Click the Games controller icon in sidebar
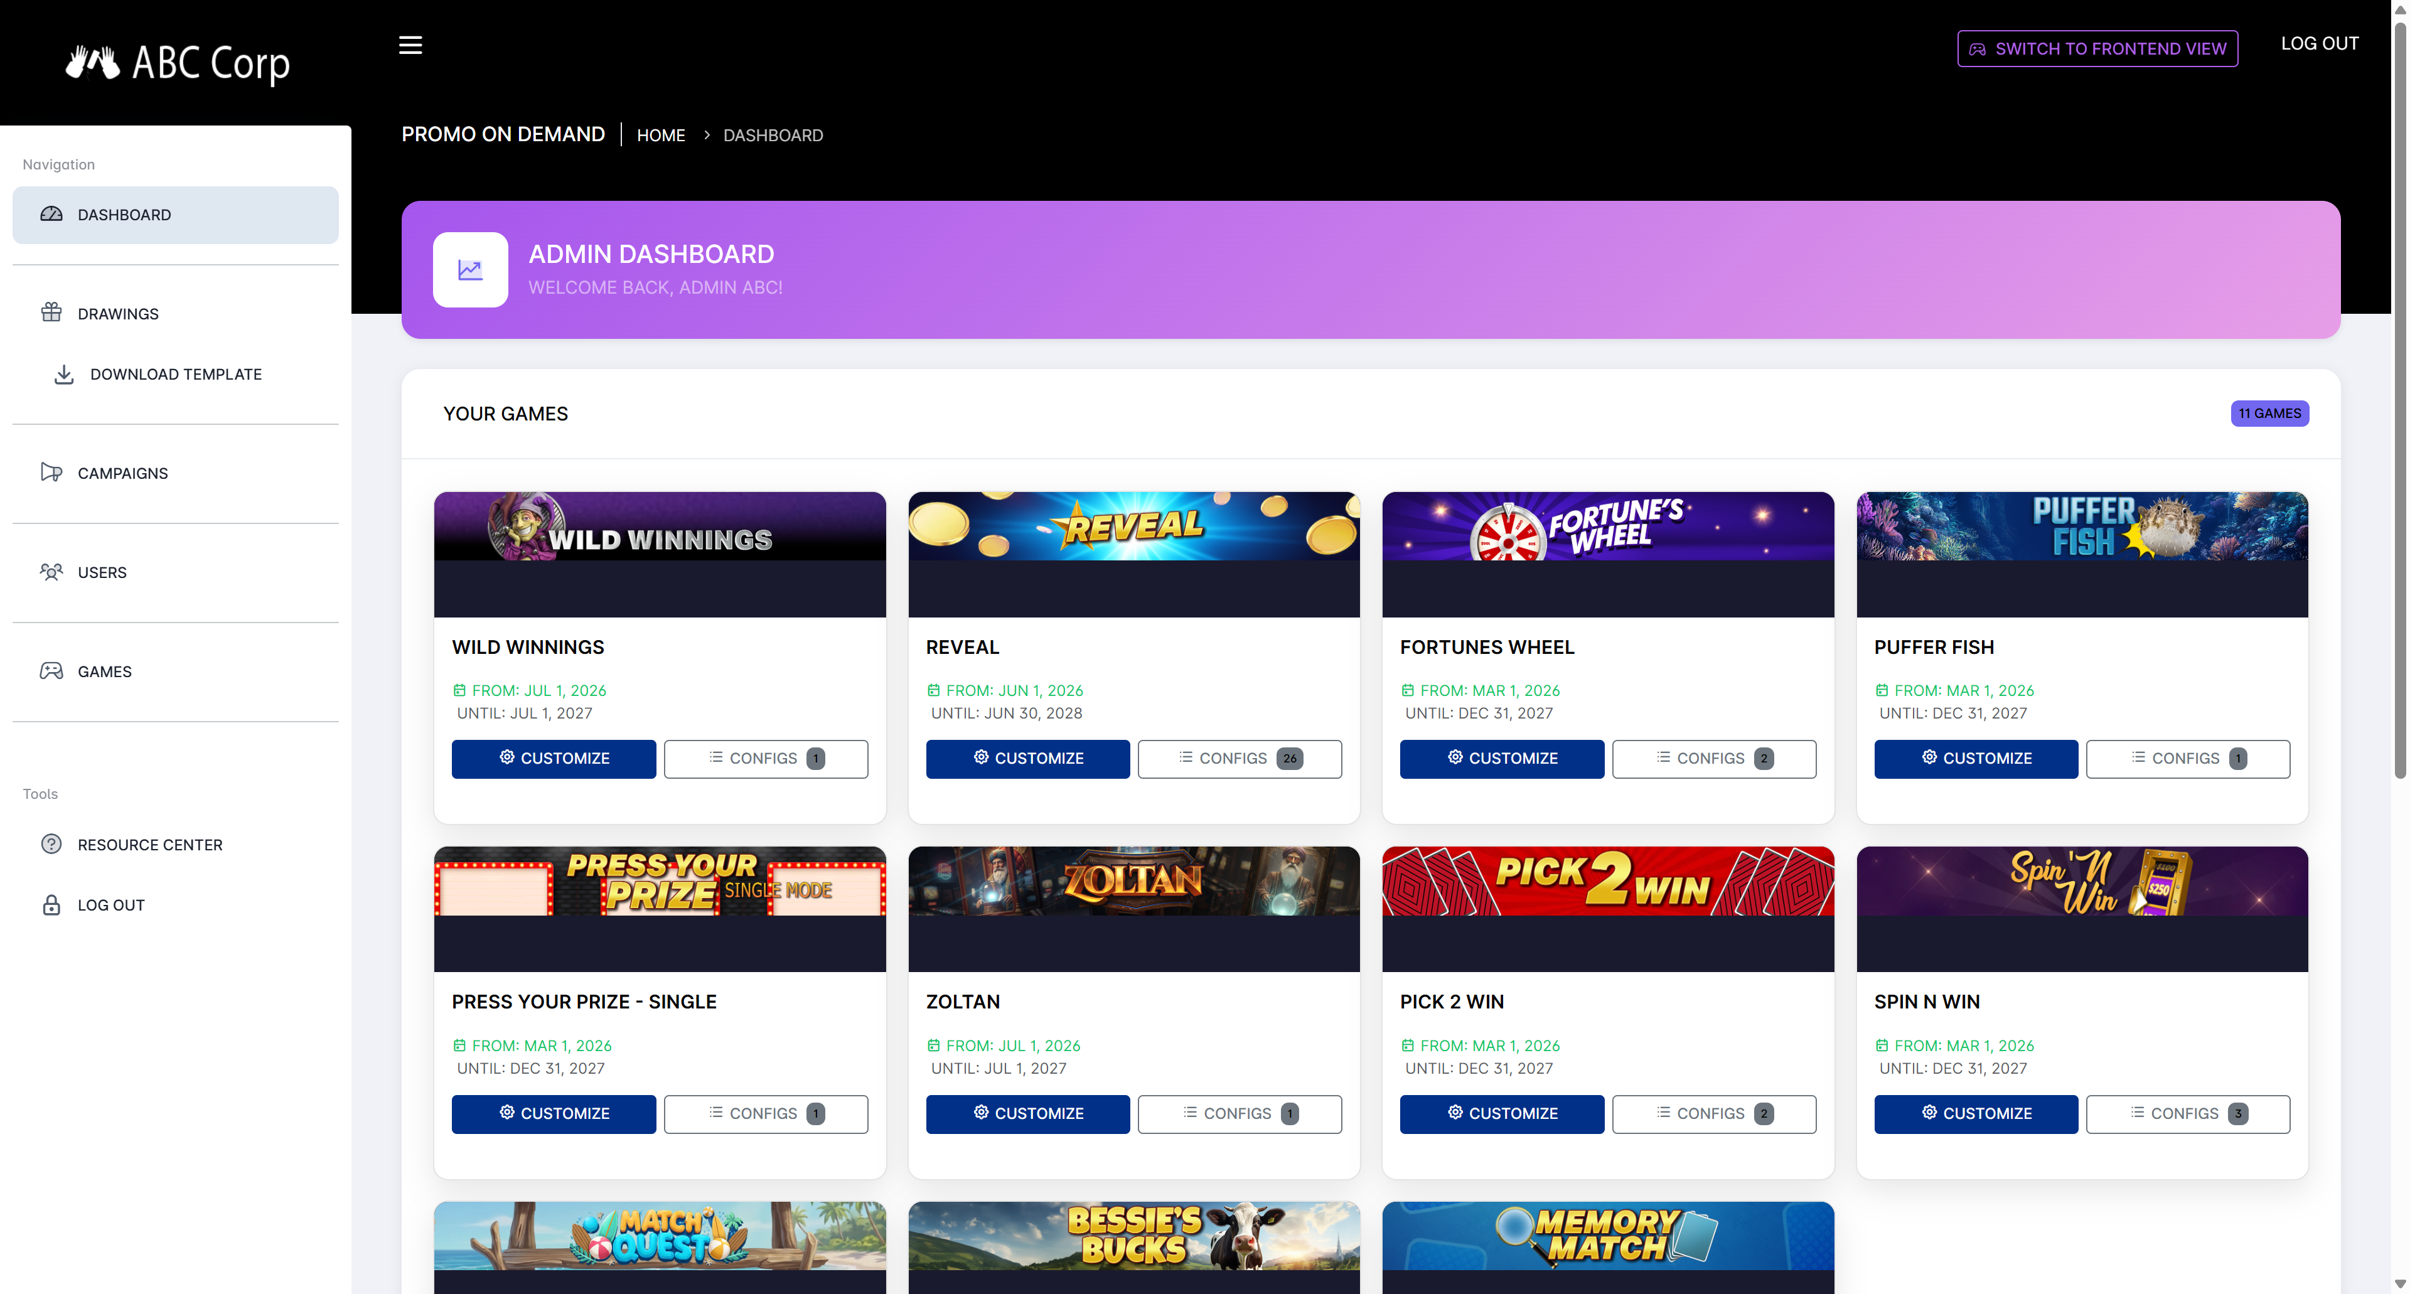This screenshot has width=2410, height=1294. coord(51,671)
